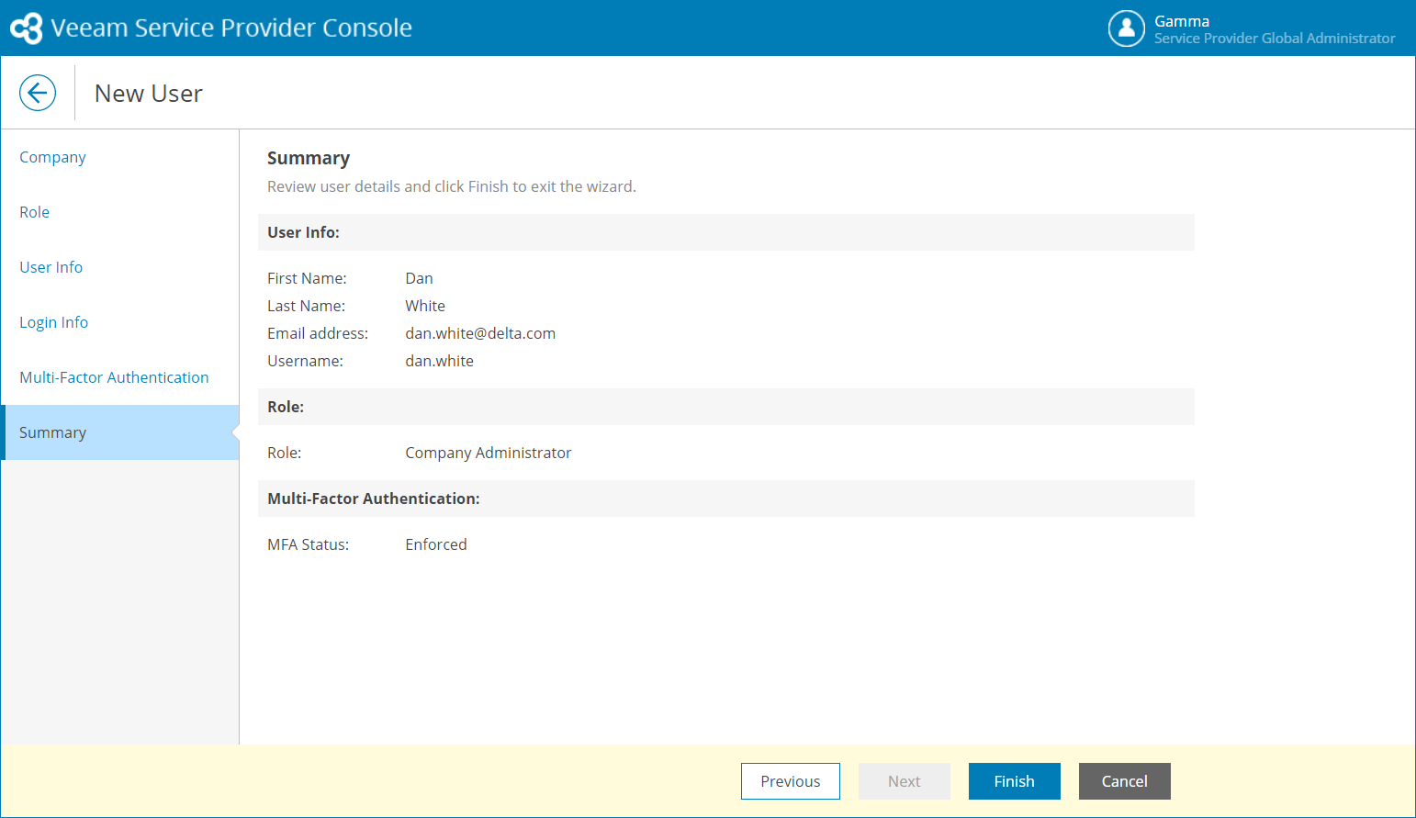Click the Company Administrator role value
Screen dimensions: 1416x818
coord(489,453)
